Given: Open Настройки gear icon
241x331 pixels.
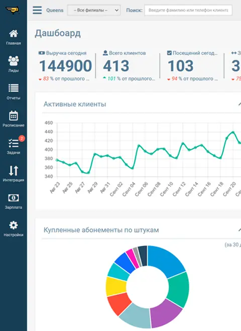Looking at the screenshot, I should click(x=14, y=225).
